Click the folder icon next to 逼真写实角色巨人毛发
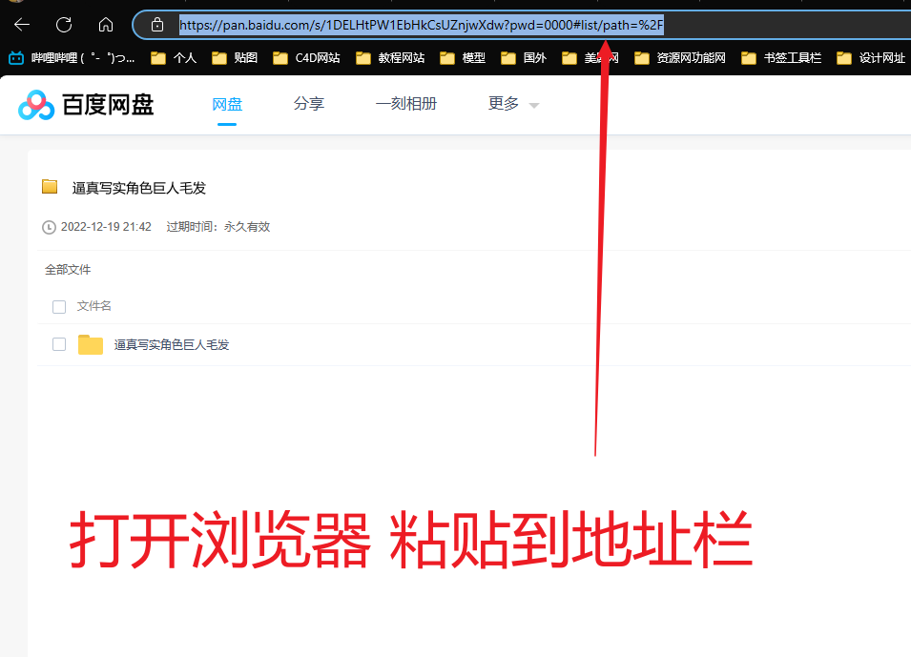911x657 pixels. [x=50, y=187]
